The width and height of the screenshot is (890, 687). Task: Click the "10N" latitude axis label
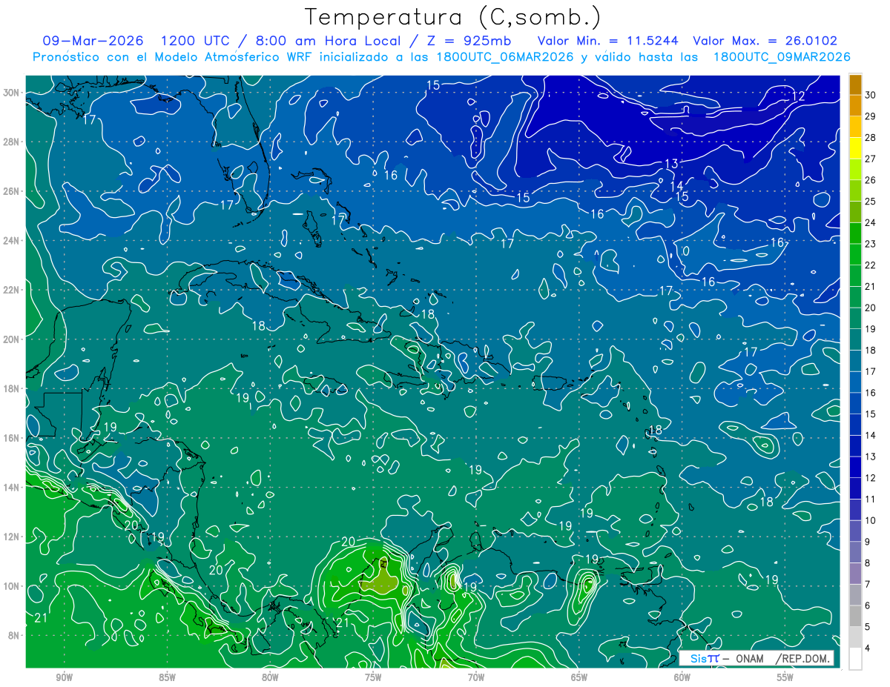coord(12,585)
